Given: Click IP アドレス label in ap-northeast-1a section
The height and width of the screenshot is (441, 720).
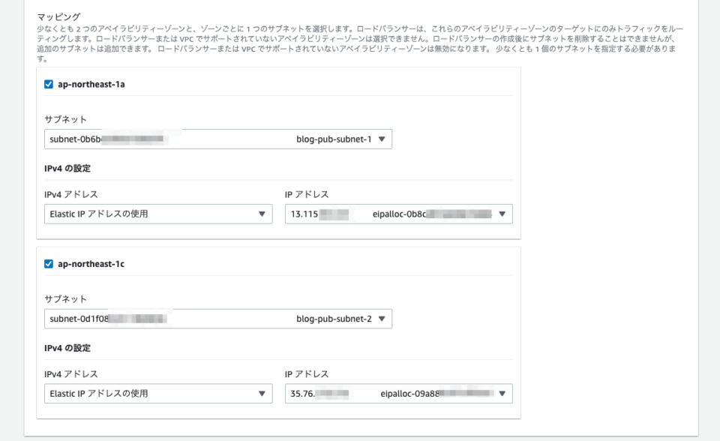Looking at the screenshot, I should (x=307, y=195).
